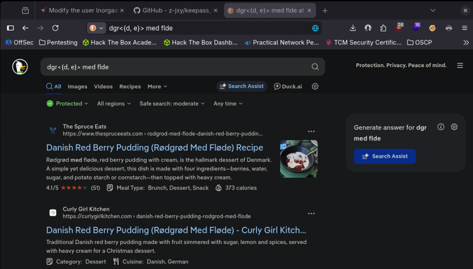Switch to the Videos results tab
Screen dimensions: 473x269
[x=103, y=87]
